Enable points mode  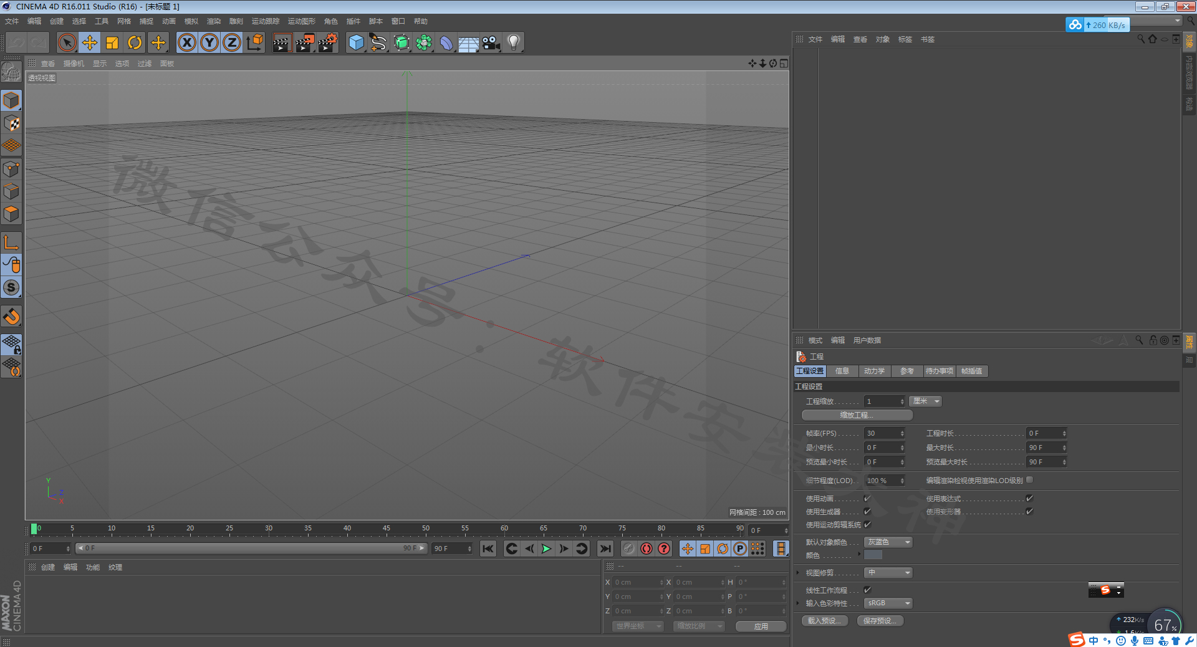(11, 169)
